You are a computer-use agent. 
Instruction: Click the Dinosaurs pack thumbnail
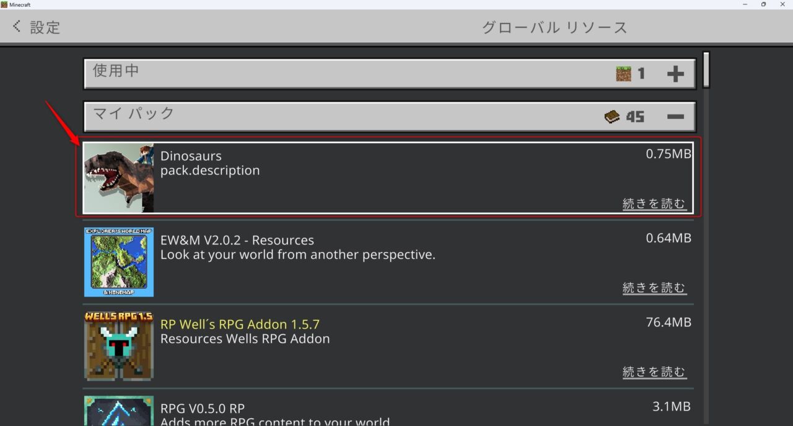point(118,177)
